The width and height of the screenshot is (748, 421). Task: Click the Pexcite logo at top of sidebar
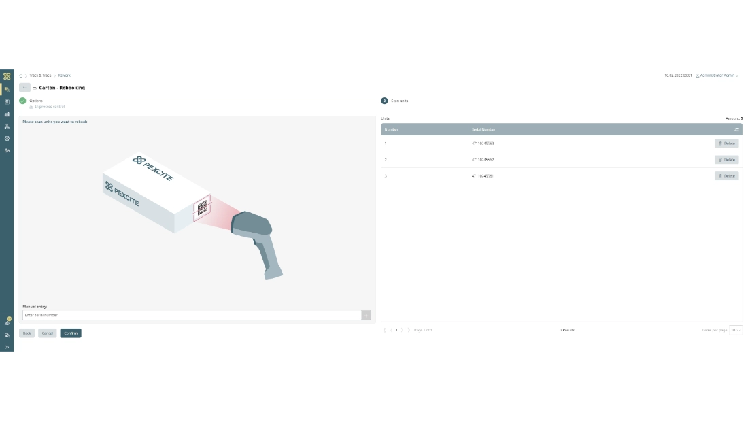pos(6,76)
